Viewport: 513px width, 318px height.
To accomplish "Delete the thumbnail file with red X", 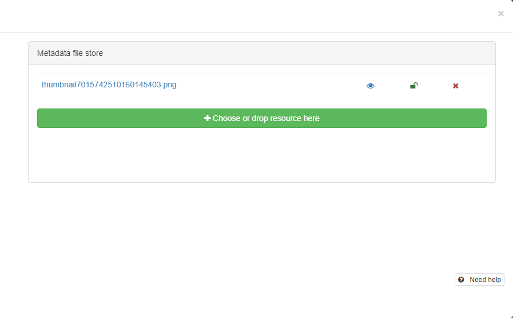I will click(455, 86).
